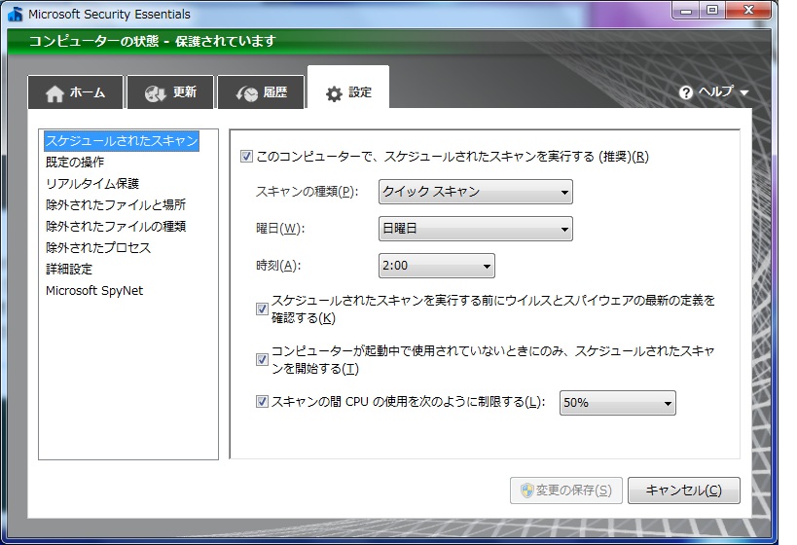Click the question mark help icon
797x545 pixels.
pos(686,92)
